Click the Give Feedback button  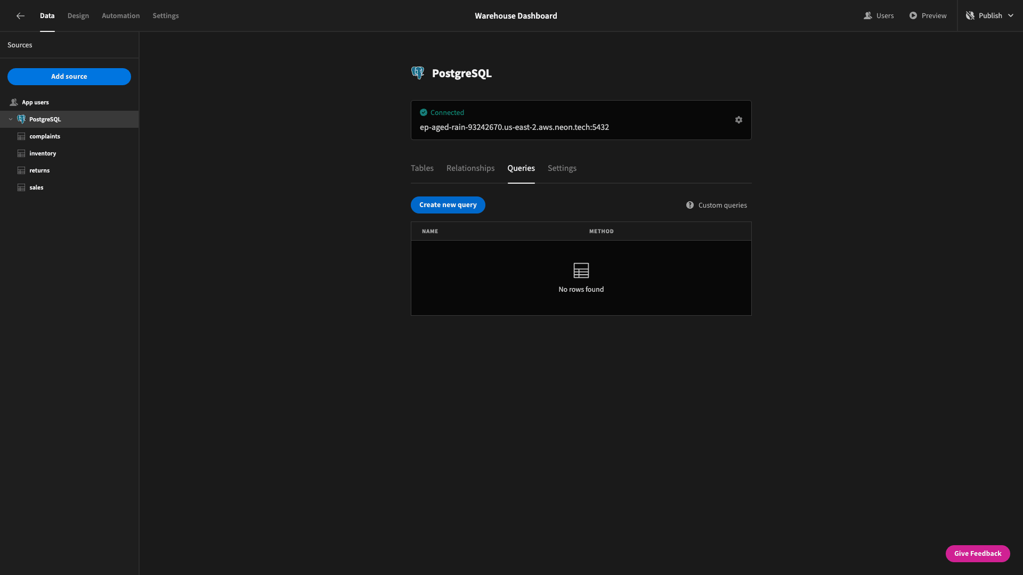[978, 554]
